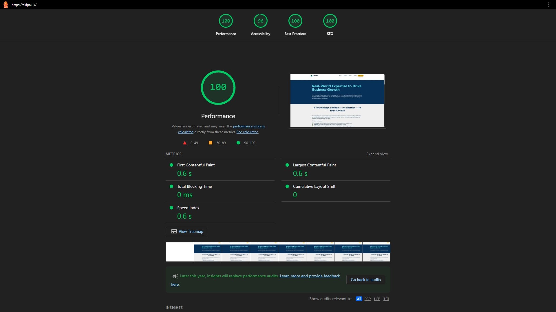Open the See calculator link
Viewport: 556px width, 312px height.
pos(247,132)
